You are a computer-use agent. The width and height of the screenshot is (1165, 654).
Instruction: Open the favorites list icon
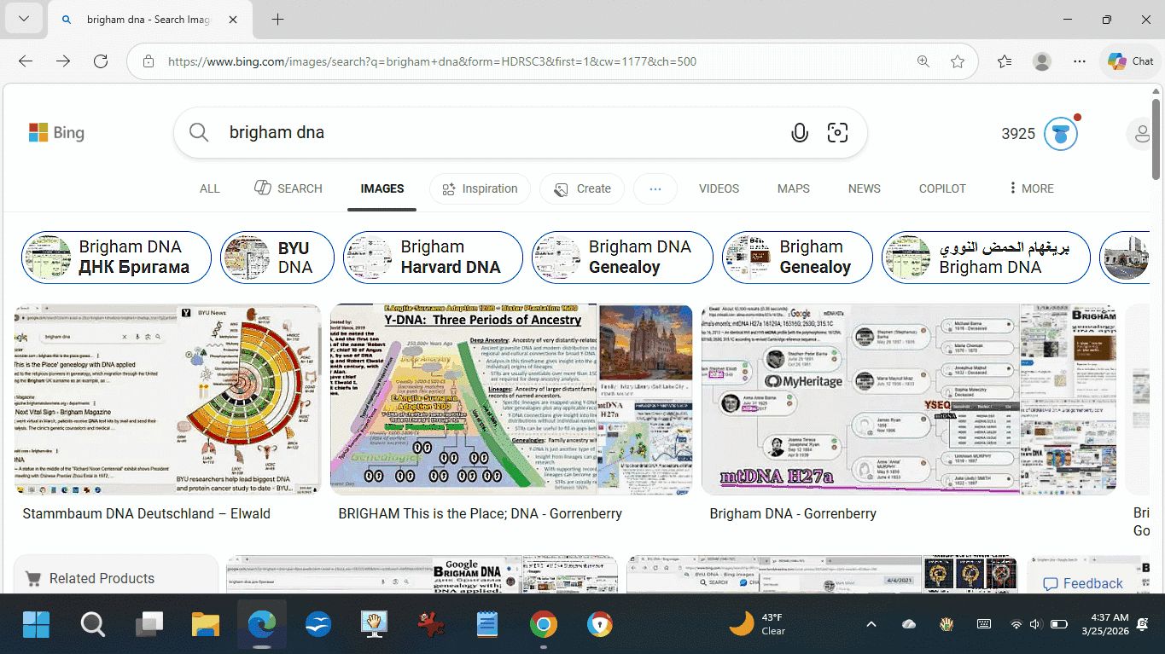[x=1005, y=61]
